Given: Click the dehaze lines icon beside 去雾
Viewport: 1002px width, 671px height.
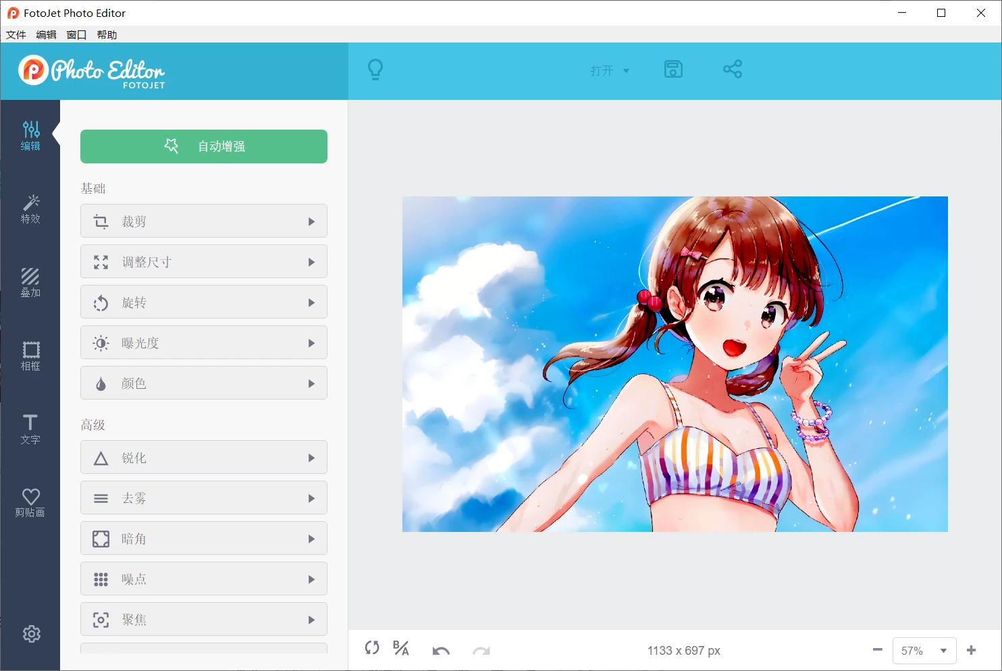Looking at the screenshot, I should (101, 498).
